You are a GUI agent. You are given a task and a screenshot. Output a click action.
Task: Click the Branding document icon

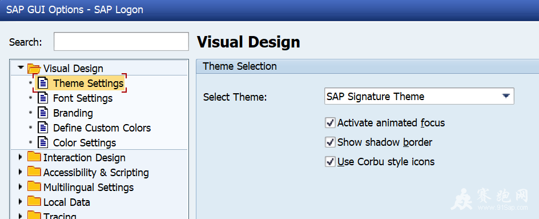pyautogui.click(x=43, y=113)
